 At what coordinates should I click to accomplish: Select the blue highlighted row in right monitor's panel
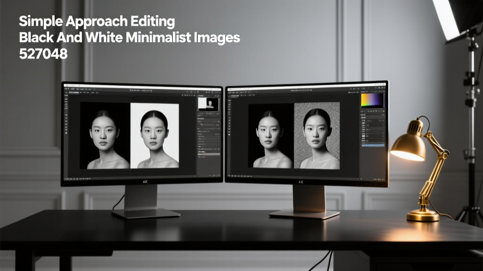(x=373, y=145)
